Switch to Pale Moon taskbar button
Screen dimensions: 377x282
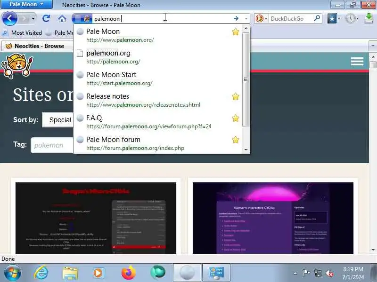pos(187,273)
